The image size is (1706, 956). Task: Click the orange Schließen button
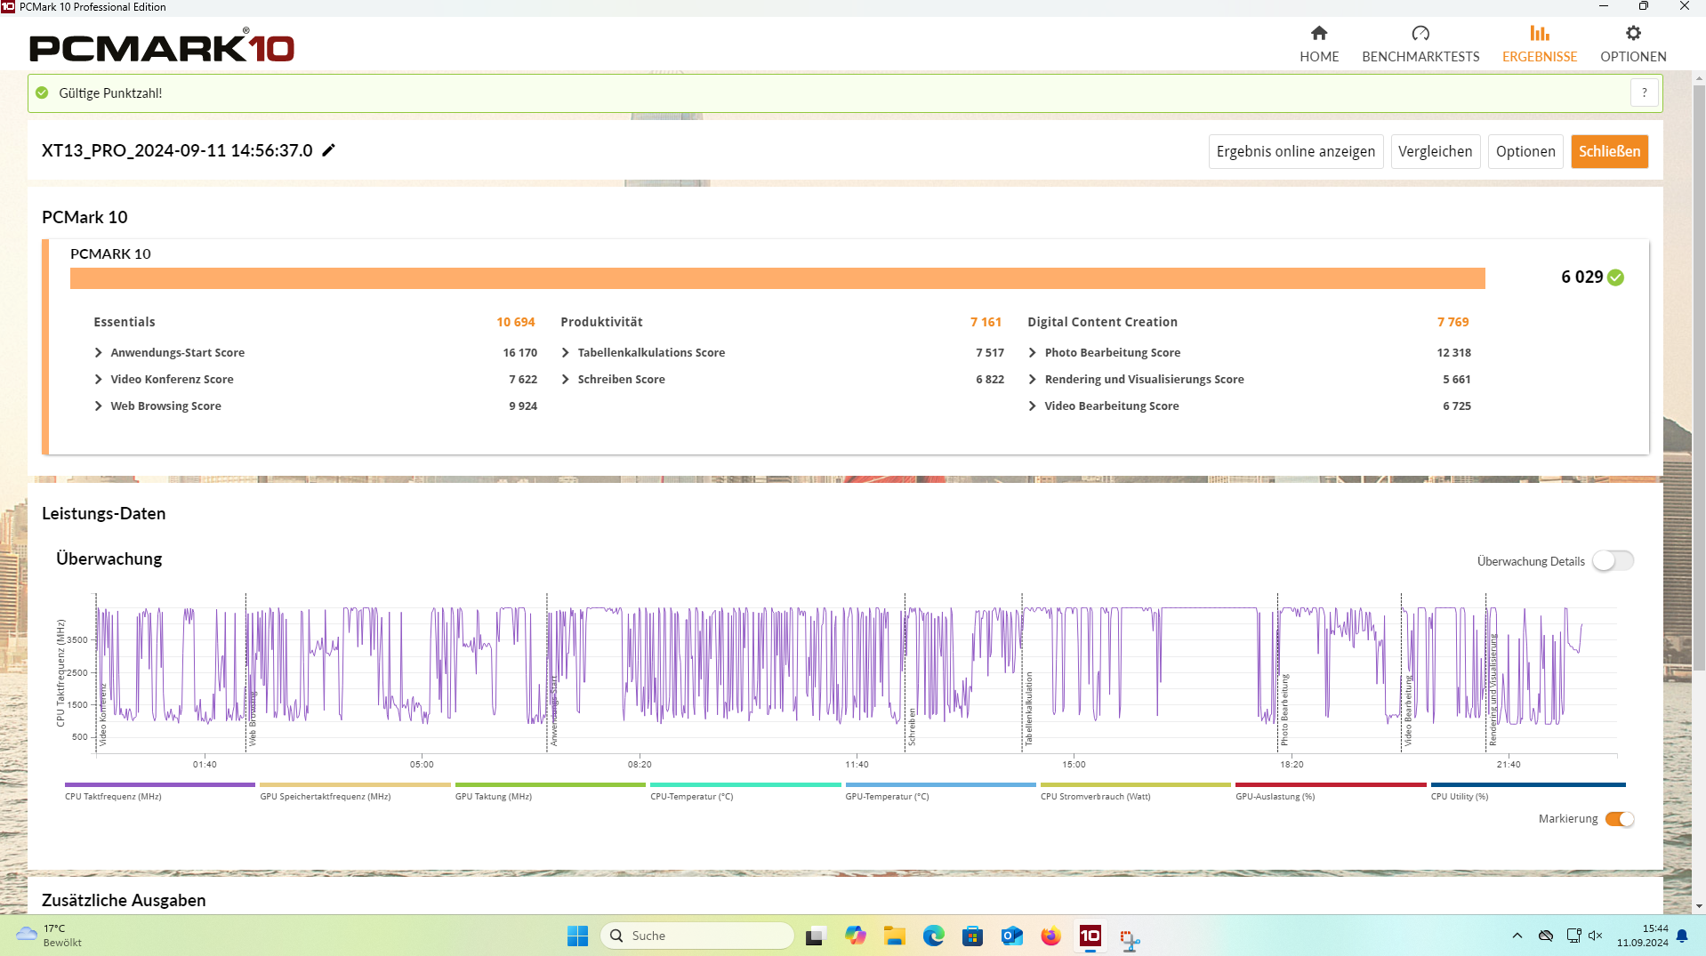[x=1609, y=151]
